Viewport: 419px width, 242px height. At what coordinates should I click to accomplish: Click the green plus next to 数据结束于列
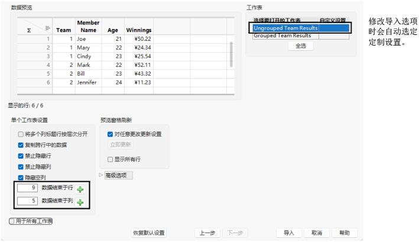(80, 202)
